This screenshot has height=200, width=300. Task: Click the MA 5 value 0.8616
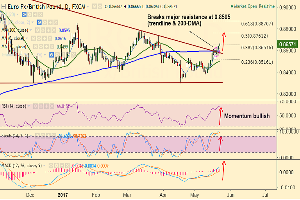[60, 39]
